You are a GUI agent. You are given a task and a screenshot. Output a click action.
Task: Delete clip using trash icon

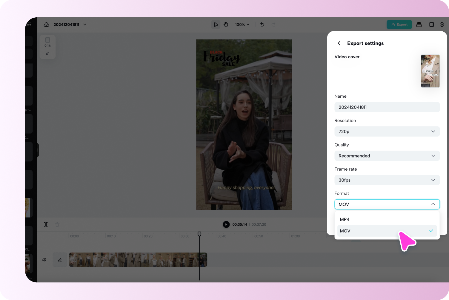tap(57, 224)
